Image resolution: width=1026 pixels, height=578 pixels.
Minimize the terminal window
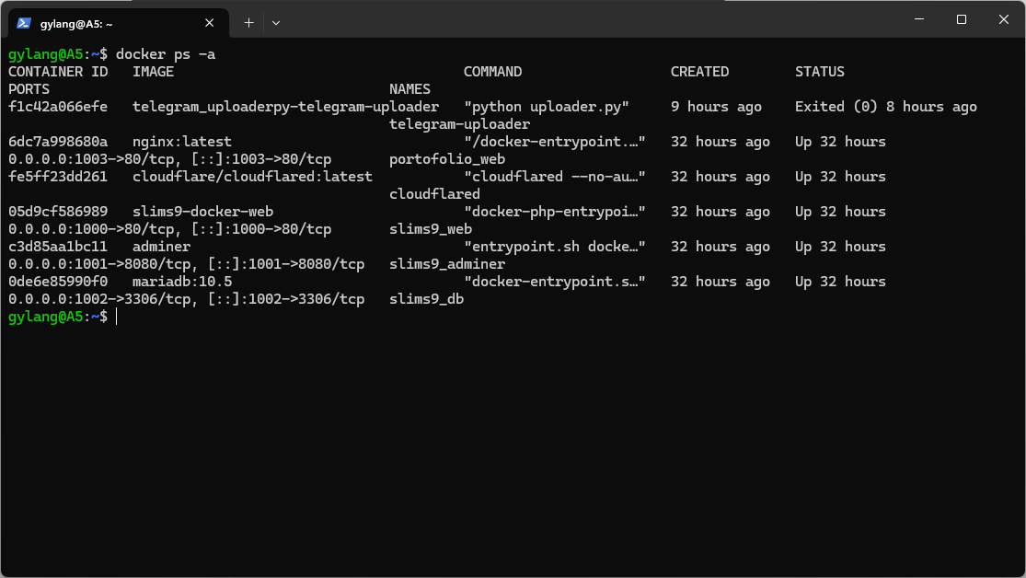[x=918, y=19]
